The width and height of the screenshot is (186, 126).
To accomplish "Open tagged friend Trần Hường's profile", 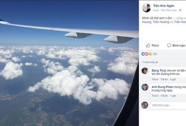I will click(161, 22).
